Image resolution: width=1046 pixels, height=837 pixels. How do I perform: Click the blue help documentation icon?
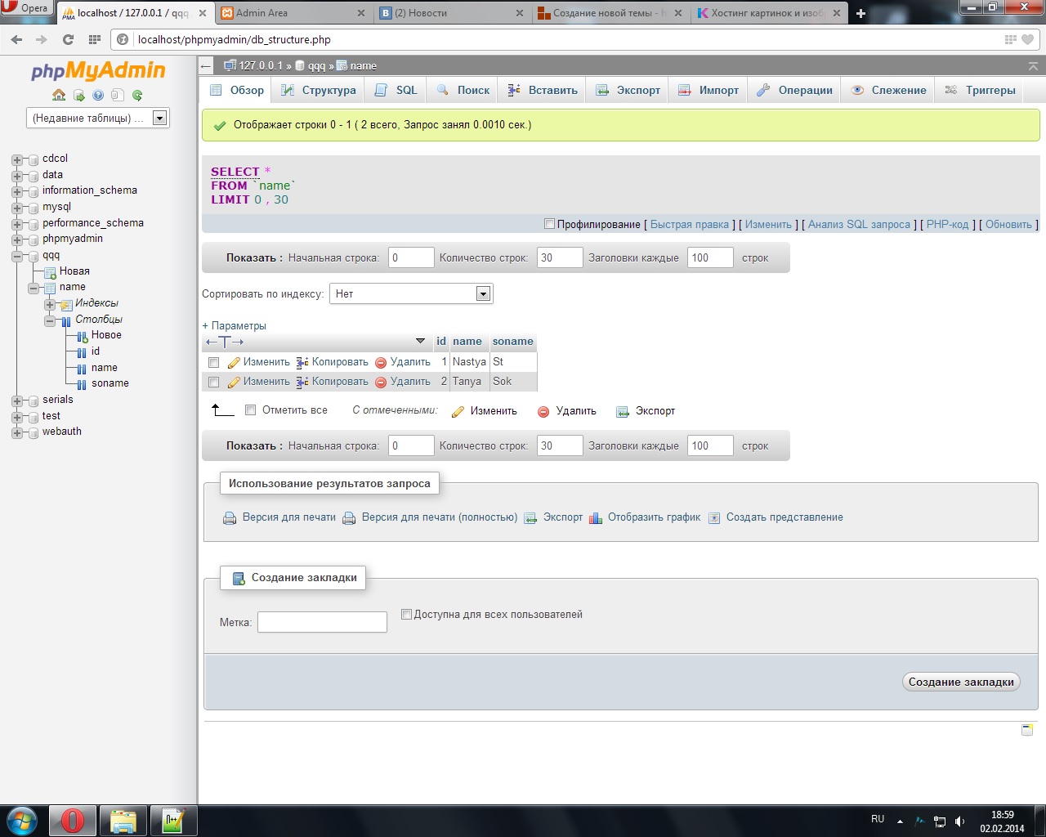[x=98, y=95]
